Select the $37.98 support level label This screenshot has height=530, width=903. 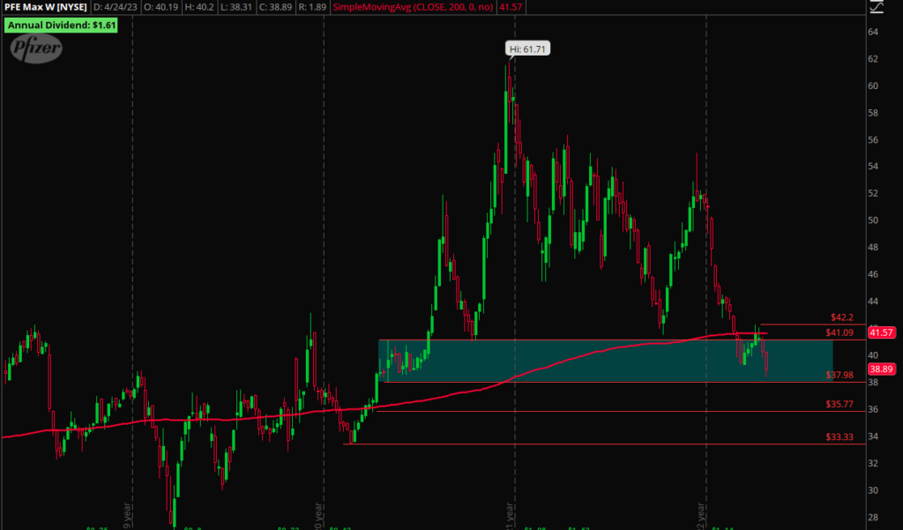[x=841, y=375]
